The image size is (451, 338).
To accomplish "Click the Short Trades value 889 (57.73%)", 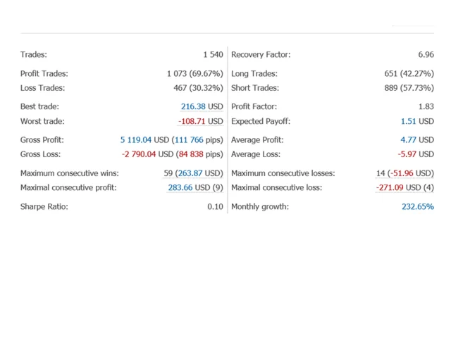I will 409,88.
